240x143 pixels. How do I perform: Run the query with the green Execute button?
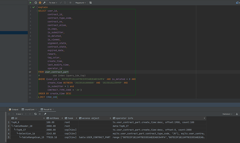click(30, 2)
